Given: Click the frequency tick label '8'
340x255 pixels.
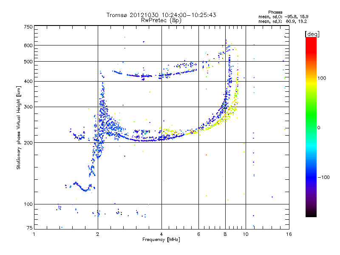Looking at the screenshot, I should click(225, 234).
